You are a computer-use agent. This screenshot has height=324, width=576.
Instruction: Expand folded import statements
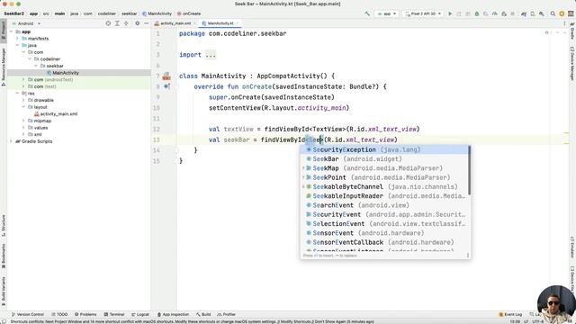click(211, 55)
